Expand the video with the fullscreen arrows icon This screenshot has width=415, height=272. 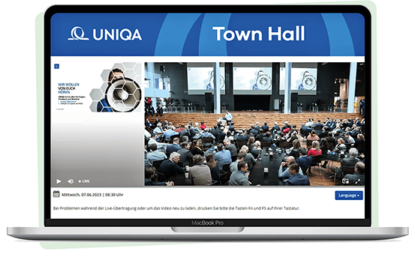[357, 181]
